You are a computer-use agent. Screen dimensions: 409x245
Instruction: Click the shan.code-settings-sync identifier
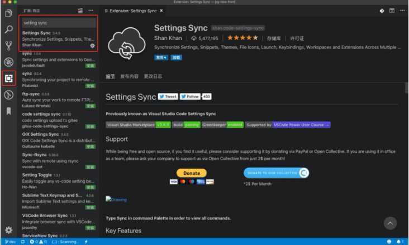[x=238, y=28]
